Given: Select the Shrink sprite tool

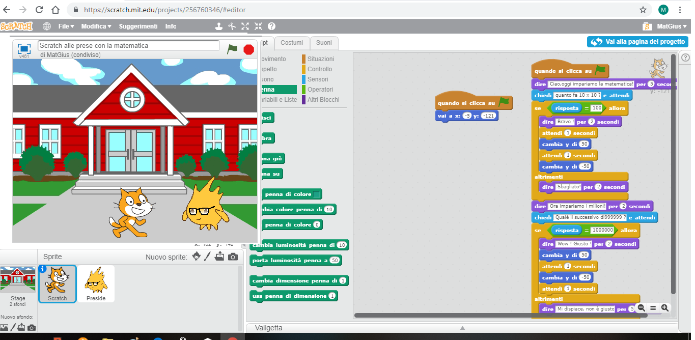Looking at the screenshot, I should click(258, 26).
